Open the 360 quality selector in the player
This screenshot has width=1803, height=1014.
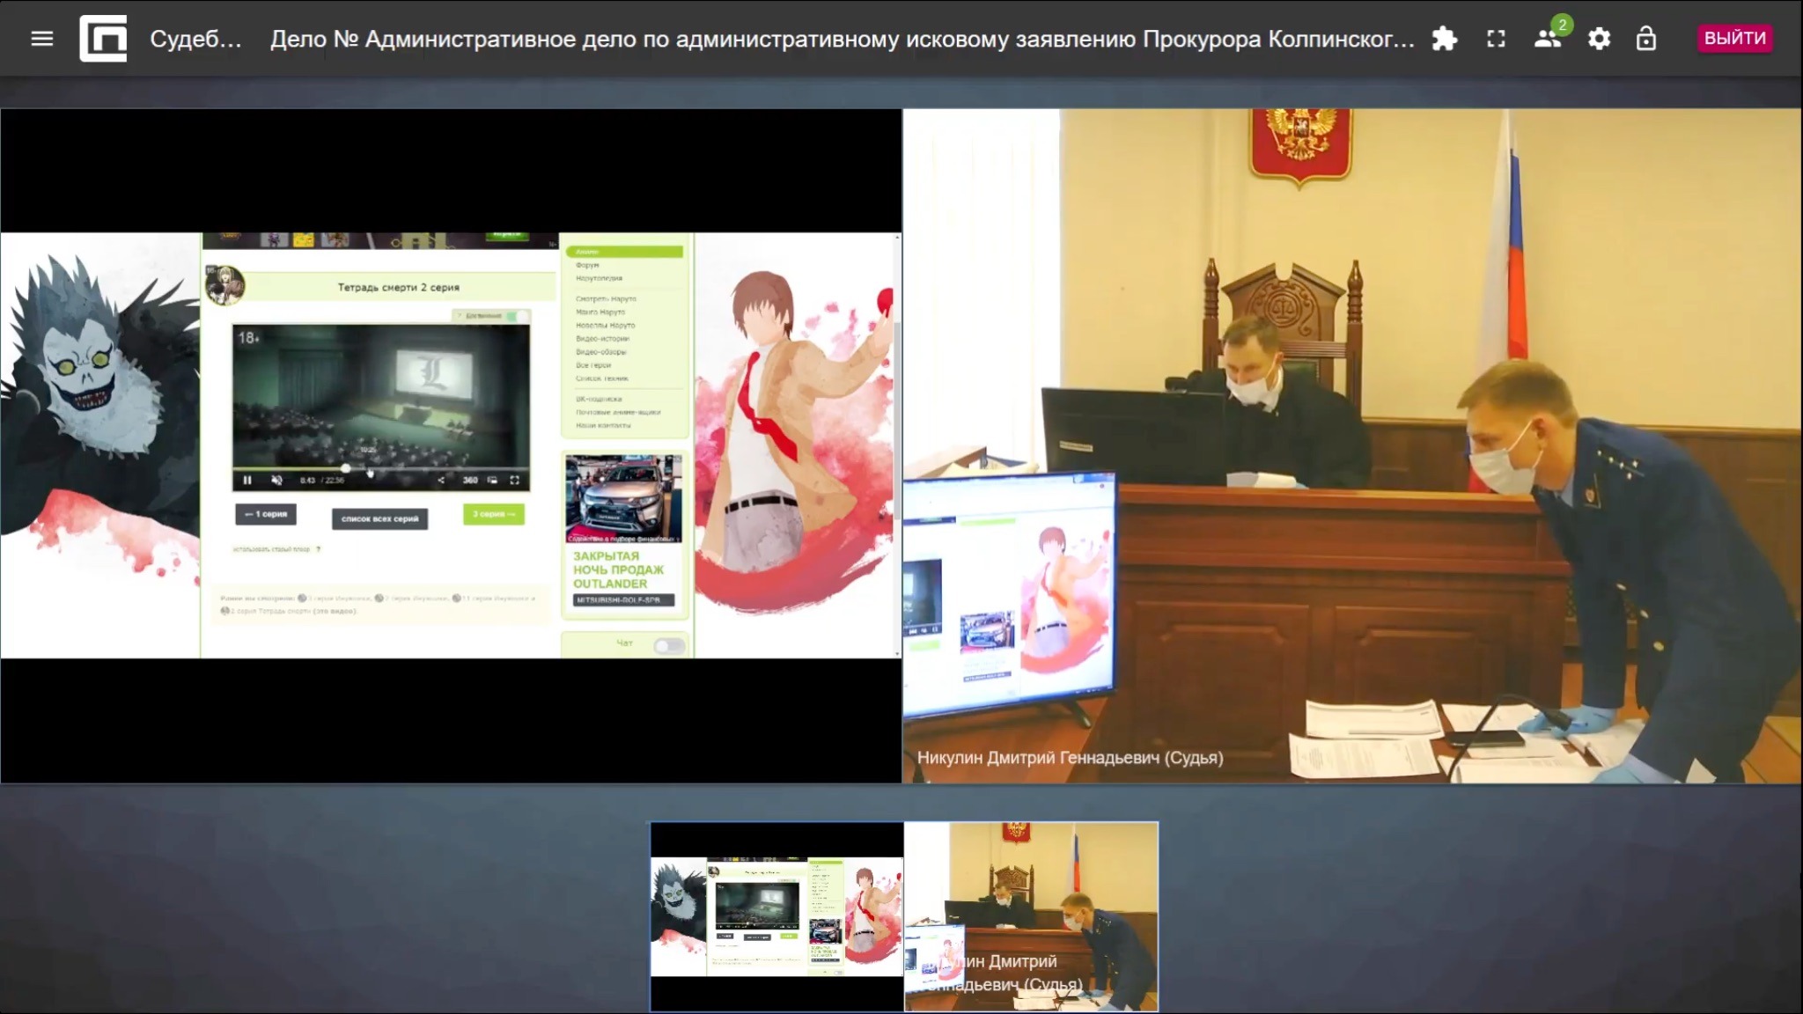[x=470, y=480]
